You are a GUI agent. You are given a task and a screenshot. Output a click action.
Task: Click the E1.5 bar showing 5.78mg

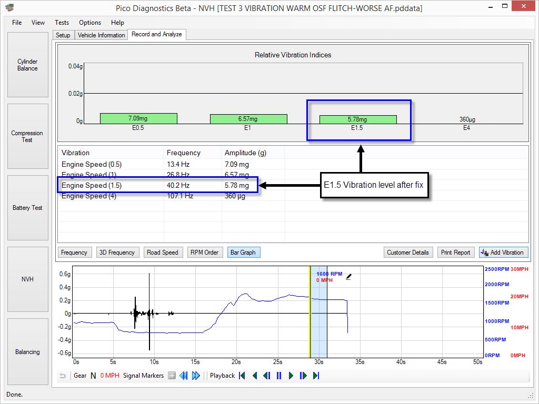pos(358,119)
